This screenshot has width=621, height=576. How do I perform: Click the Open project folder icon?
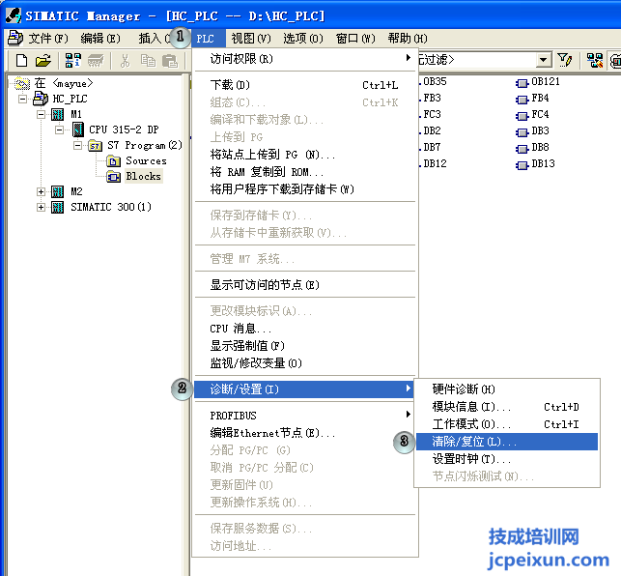[43, 60]
